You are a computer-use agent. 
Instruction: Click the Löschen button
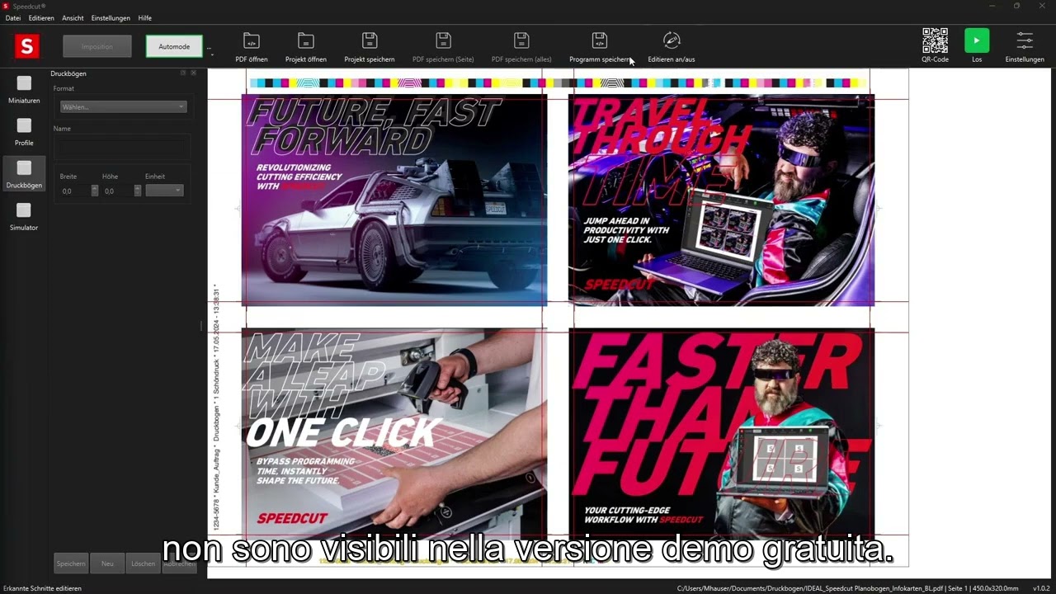(x=143, y=563)
